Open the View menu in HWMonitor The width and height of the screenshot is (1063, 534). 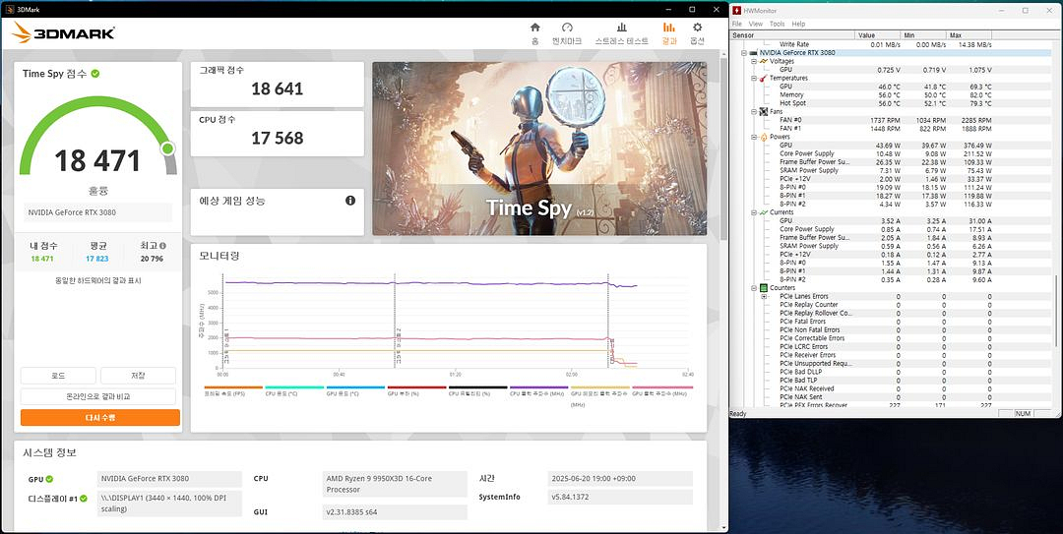(x=755, y=24)
